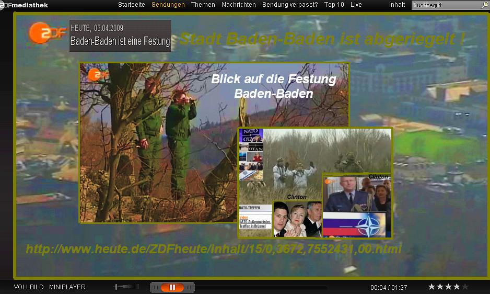
Task: Click the 'Blick auf die Festung' heading
Action: 273,86
